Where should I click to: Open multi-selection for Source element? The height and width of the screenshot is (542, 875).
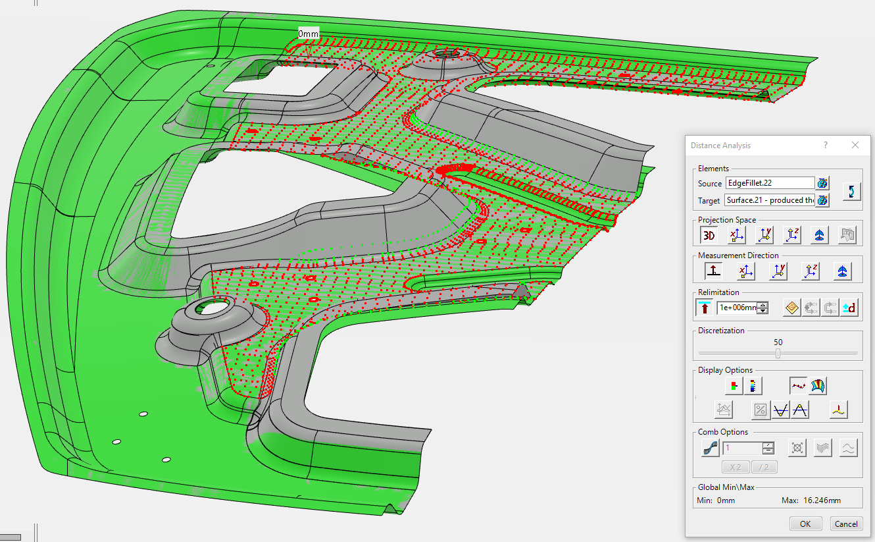tap(822, 183)
